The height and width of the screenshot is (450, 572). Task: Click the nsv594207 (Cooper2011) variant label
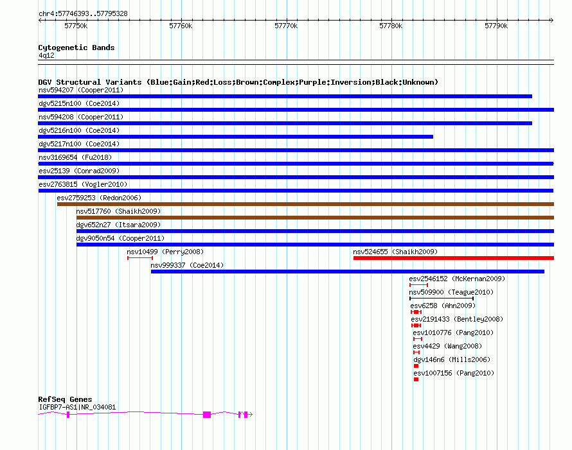[81, 90]
